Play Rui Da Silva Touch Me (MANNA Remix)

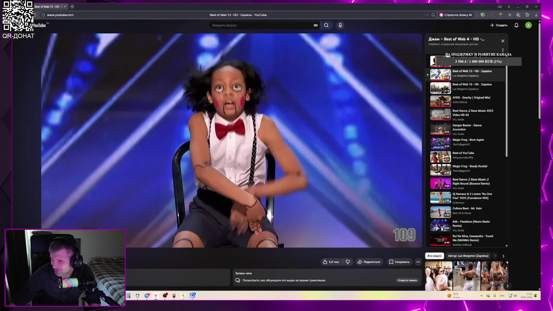tap(467, 240)
